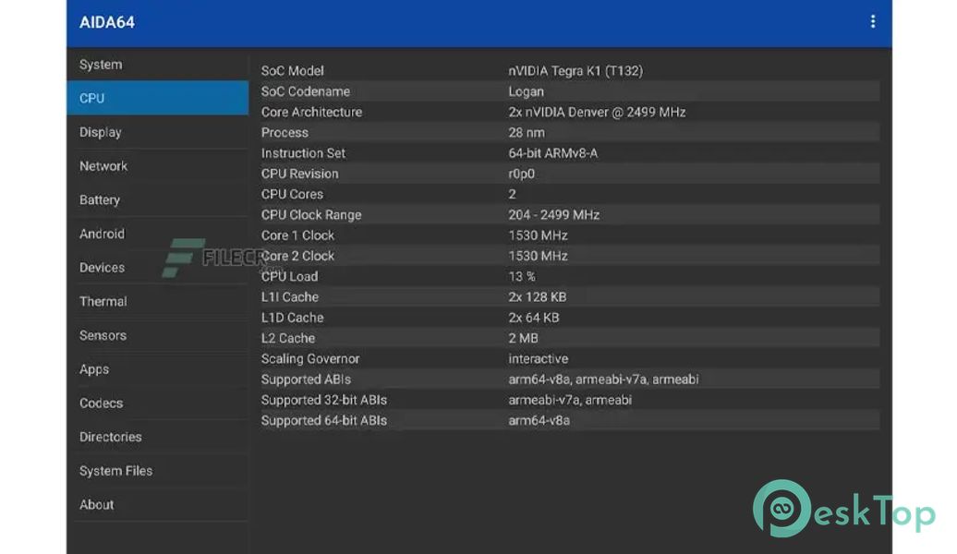Viewport: 957px width, 554px height.
Task: Select the Supported 32-bit ABIs label
Action: 324,400
